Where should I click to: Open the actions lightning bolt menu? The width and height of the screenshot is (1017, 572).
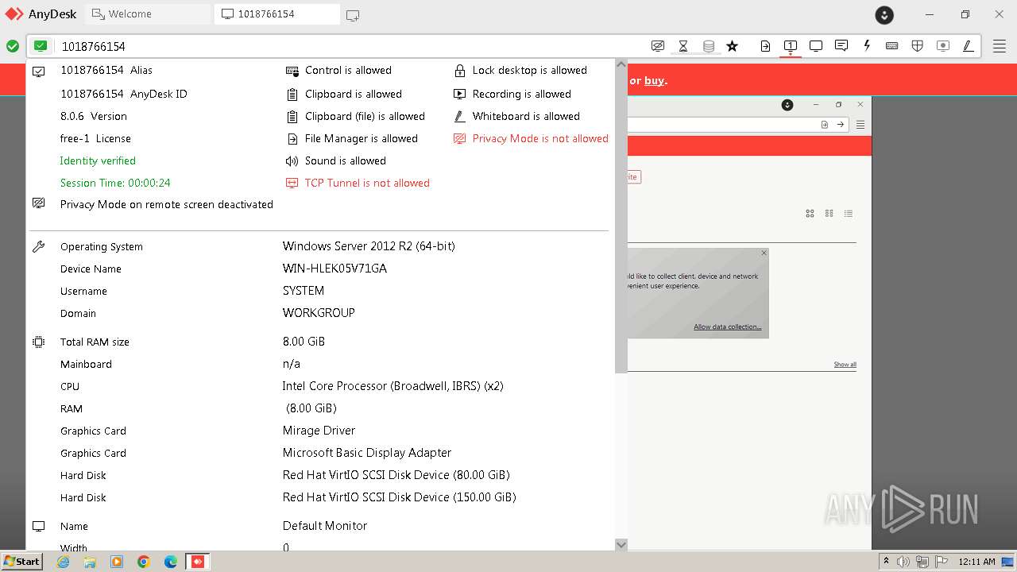point(867,46)
